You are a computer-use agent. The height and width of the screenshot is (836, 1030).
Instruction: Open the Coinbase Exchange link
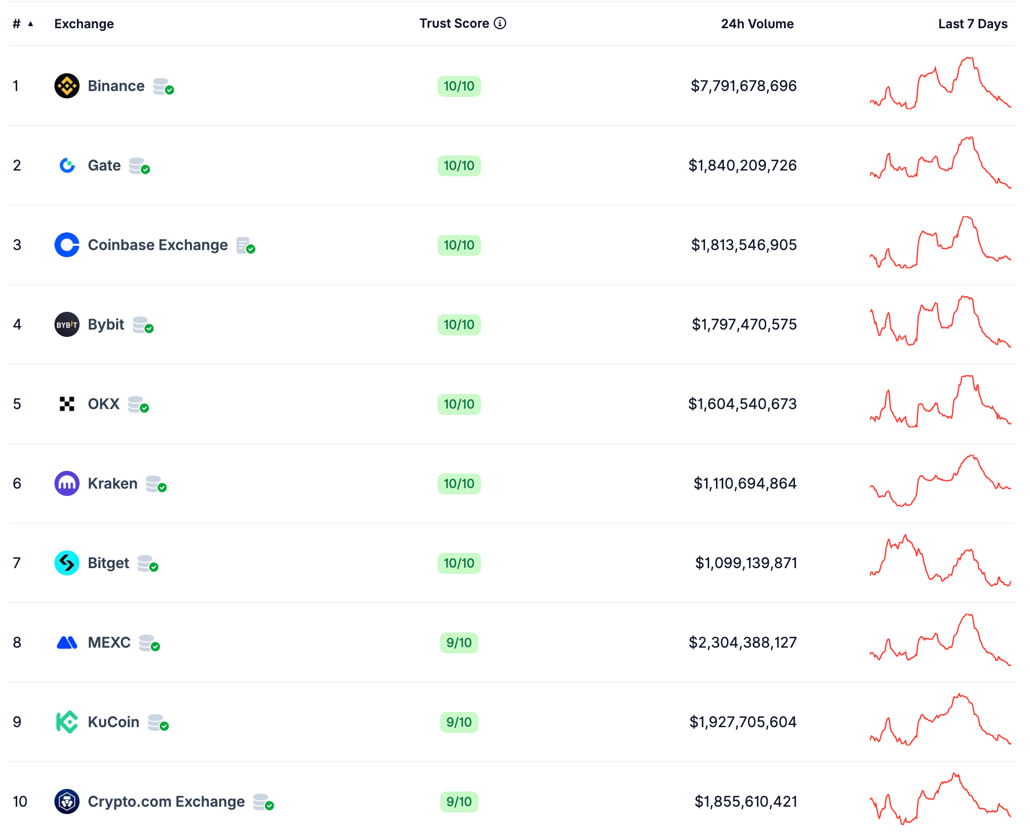(x=158, y=245)
